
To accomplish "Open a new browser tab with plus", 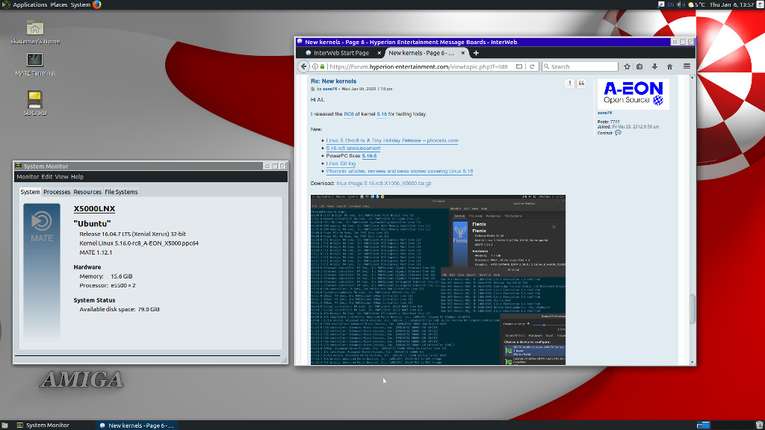I will click(476, 53).
